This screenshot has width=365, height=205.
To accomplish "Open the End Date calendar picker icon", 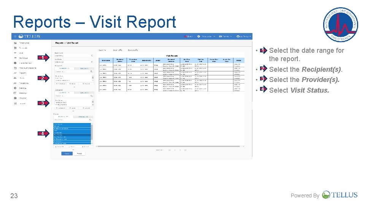I will [92, 62].
